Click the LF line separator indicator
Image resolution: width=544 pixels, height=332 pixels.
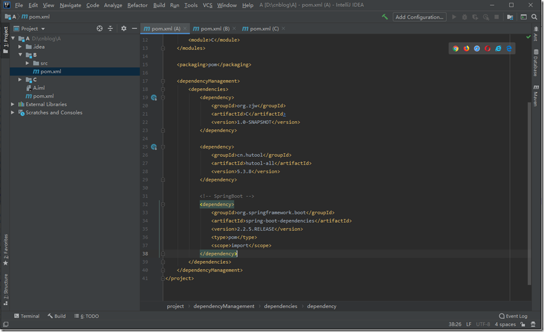coord(469,325)
